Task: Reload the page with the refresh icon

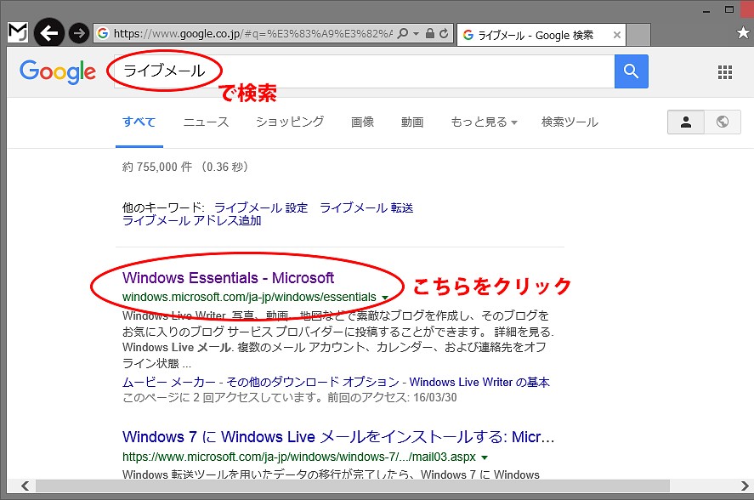Action: 444,33
